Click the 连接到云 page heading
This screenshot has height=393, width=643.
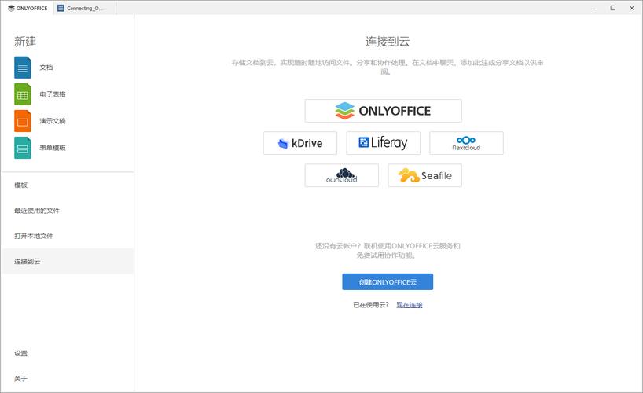tap(388, 42)
